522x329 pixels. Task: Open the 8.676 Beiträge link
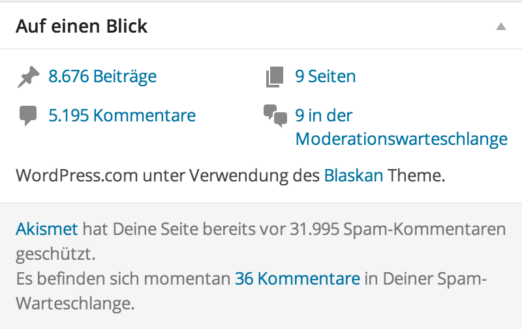click(102, 76)
